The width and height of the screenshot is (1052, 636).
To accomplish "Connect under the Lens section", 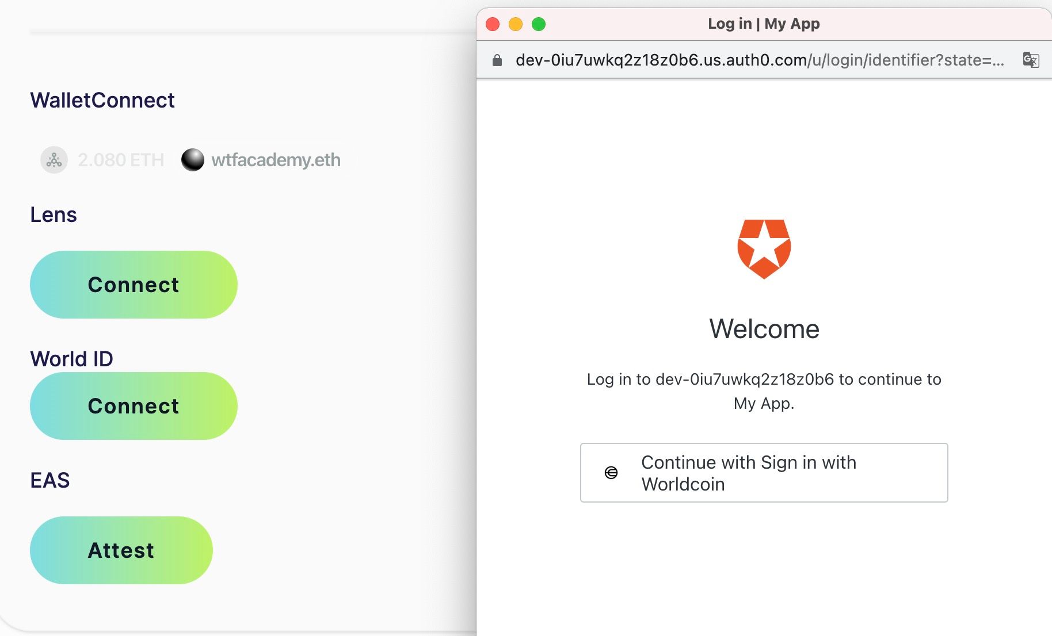I will point(134,285).
